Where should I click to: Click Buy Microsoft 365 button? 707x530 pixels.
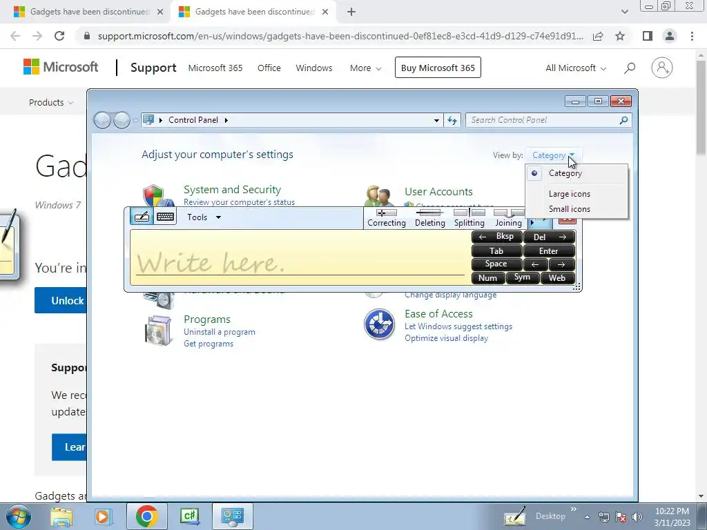pos(438,68)
